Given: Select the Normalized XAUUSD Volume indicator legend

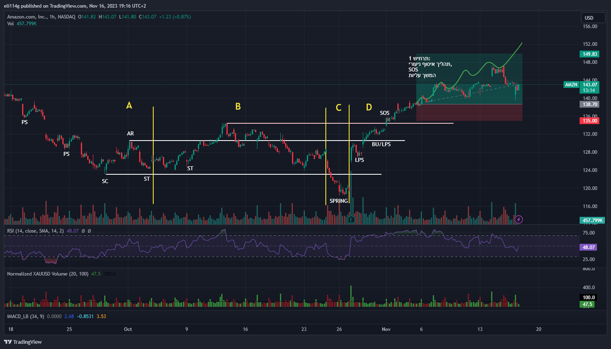Looking at the screenshot, I should [47, 274].
